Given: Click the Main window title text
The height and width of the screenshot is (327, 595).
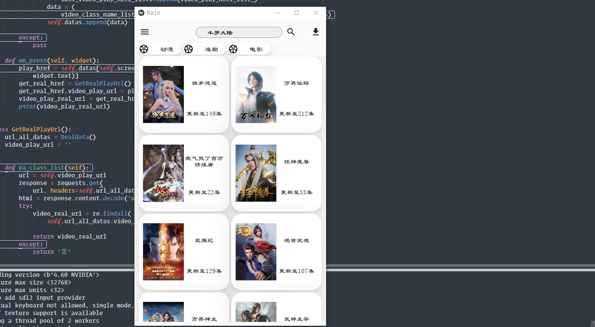Looking at the screenshot, I should 154,13.
